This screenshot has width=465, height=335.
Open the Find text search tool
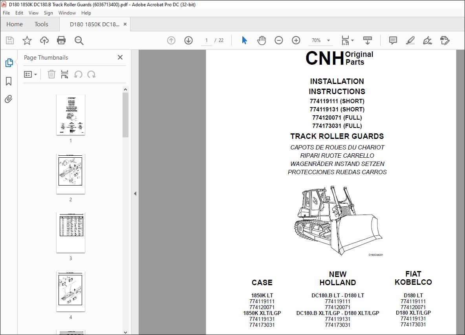[x=79, y=40]
